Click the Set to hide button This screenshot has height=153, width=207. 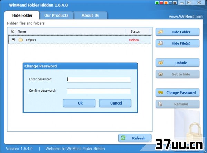(x=177, y=74)
